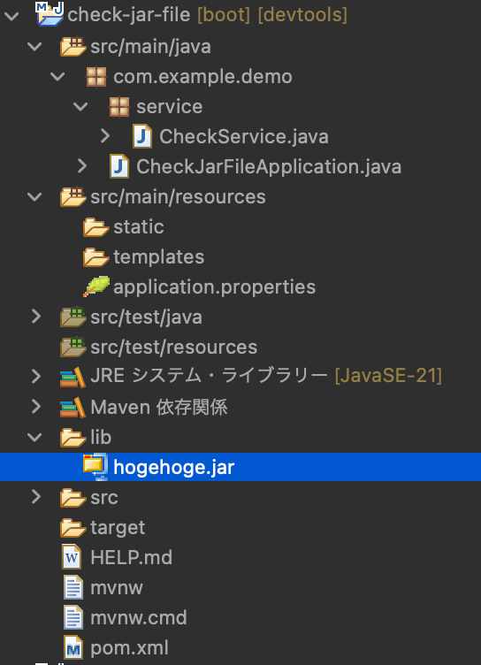The image size is (481, 665).
Task: Click the CheckService.java file icon
Action: pos(142,136)
